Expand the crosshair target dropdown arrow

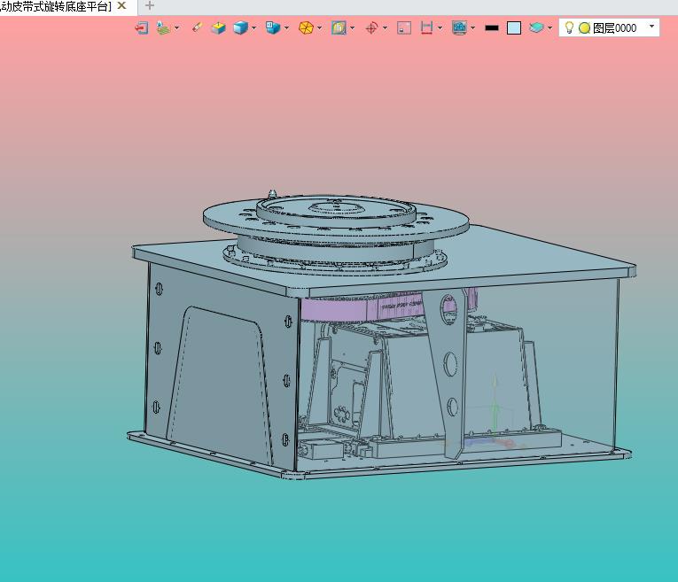385,28
